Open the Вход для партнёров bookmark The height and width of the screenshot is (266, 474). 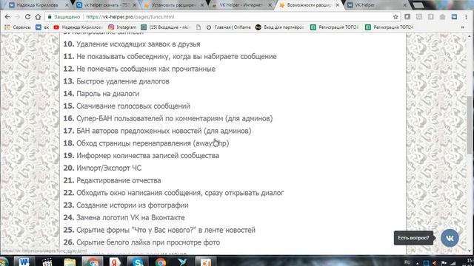pyautogui.click(x=280, y=27)
